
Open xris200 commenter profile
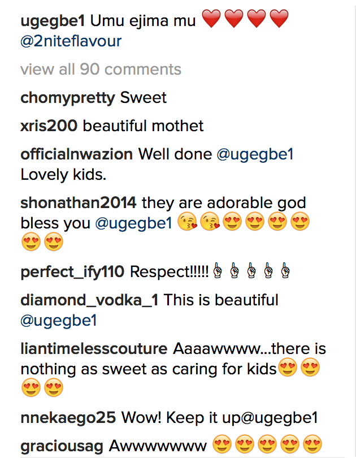[49, 126]
